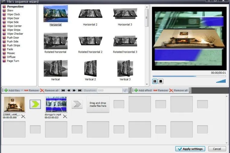230x153 pixels.
Task: Click the Add files button
Action: coord(12,90)
